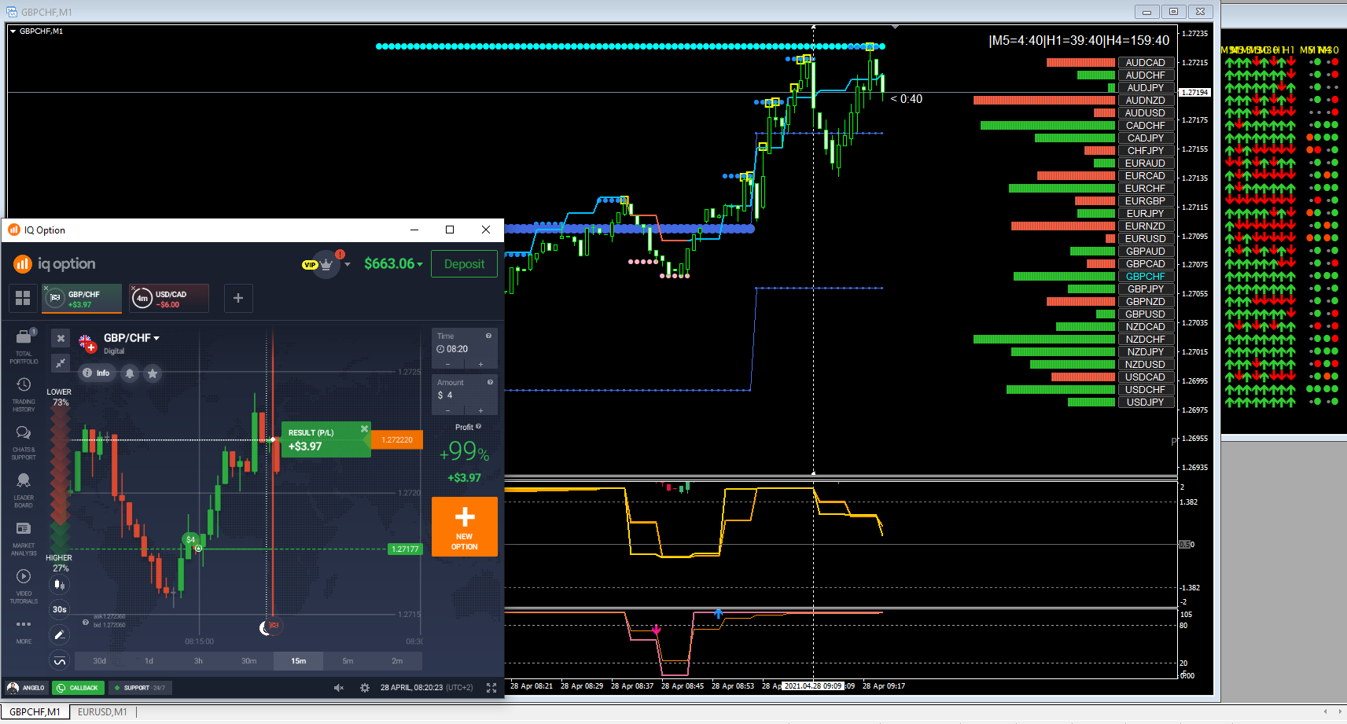Expand the $663.06 balance dropdown
Screen dimensions: 1347x724
(393, 264)
